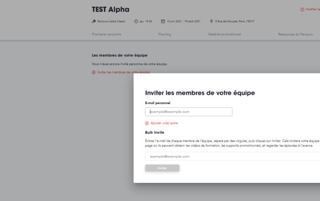Click the Modifier link in the header
Image resolution: width=320 pixels, height=201 pixels.
pos(313,9)
